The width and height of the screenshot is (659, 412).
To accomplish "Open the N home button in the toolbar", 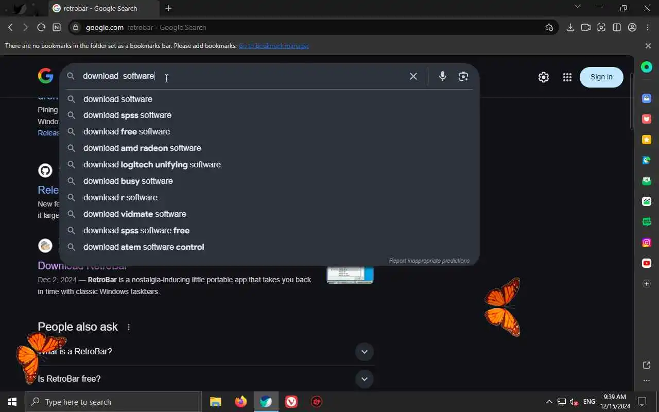I will tap(57, 27).
